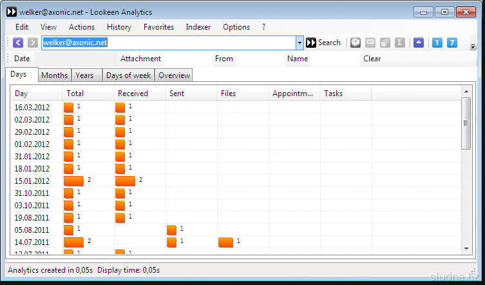
Task: Select the 02.03.2012 row
Action: 236,119
